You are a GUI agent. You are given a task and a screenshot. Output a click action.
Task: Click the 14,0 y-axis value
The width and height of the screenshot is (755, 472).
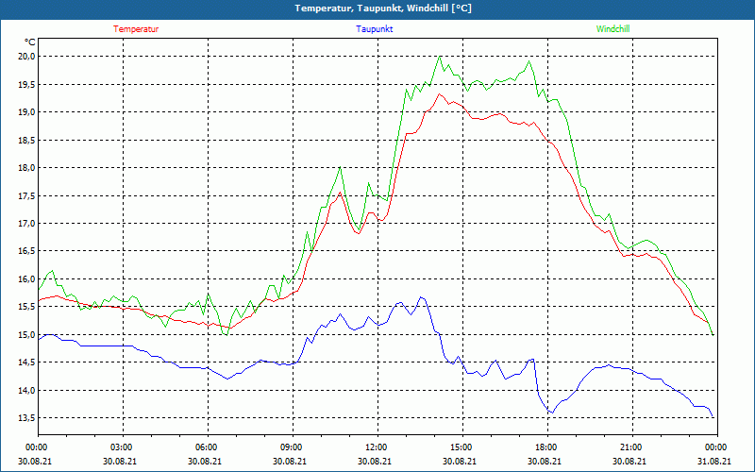tap(27, 390)
